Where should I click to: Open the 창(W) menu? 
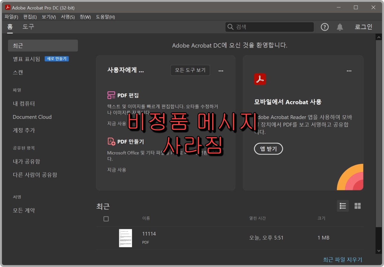(85, 17)
